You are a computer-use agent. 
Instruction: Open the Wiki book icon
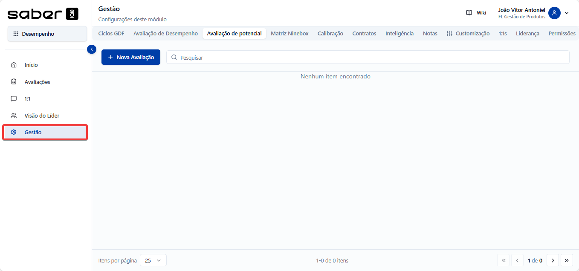[x=469, y=13]
